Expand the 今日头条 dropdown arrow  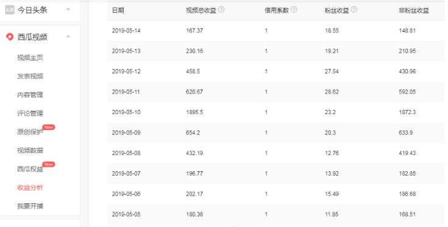point(68,10)
